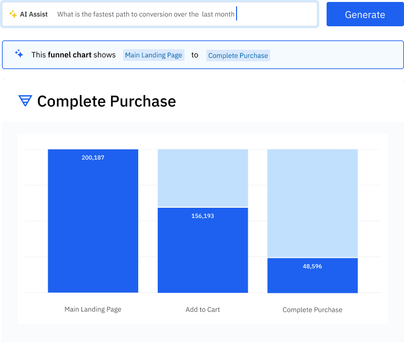Select the Complete Purchase chart title
Screen dimensions: 404x342
point(107,101)
